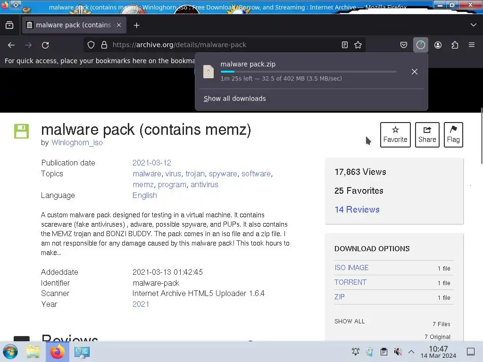Image resolution: width=483 pixels, height=362 pixels.
Task: Bookmark this page with star icon
Action: (x=358, y=45)
